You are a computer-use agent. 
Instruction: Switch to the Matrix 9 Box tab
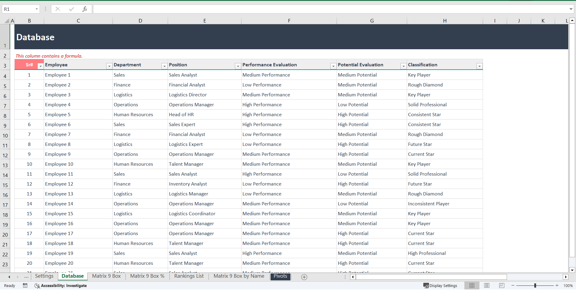pos(106,276)
